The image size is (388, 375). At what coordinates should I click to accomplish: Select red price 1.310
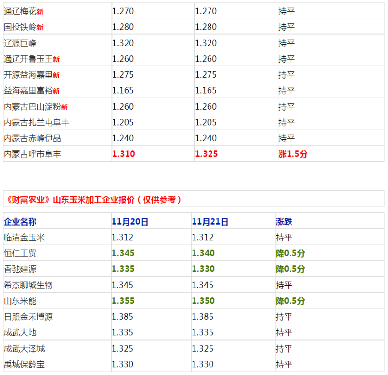point(124,154)
